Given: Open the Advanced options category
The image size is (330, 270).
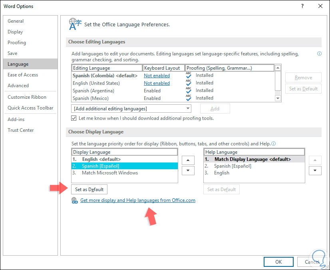Looking at the screenshot, I should [30, 85].
